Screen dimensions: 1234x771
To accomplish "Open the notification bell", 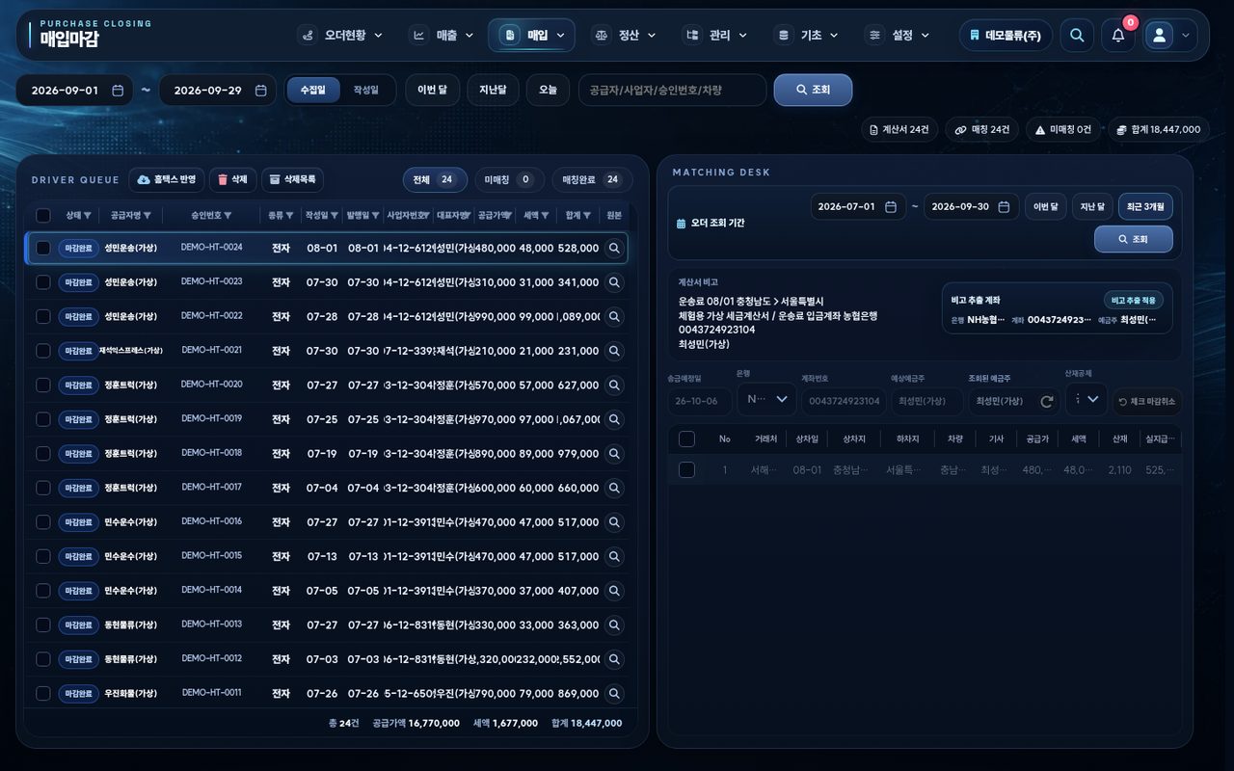I will [x=1118, y=36].
